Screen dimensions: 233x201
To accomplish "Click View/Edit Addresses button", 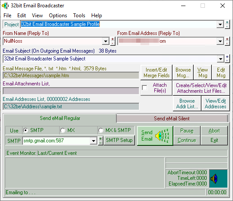I will [x=215, y=104].
